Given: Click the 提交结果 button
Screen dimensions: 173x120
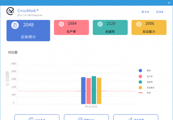Looking at the screenshot, I should [136, 117].
